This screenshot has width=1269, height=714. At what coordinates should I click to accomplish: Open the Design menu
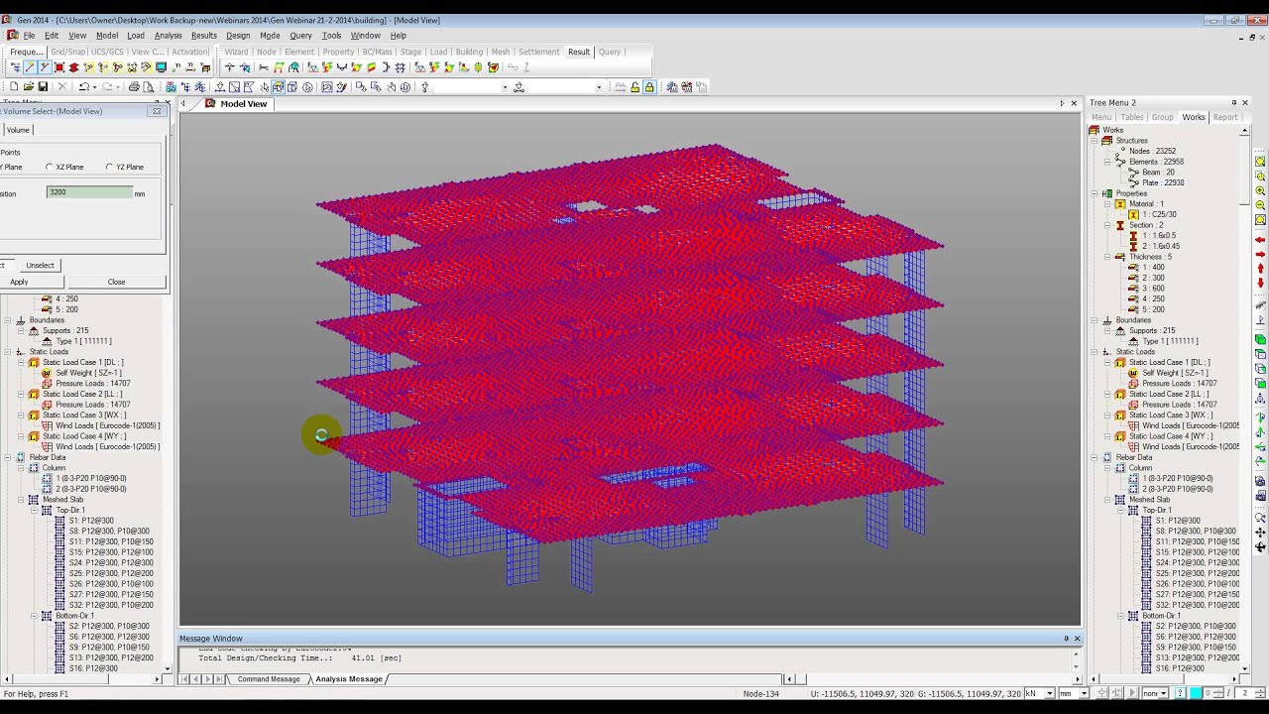pyautogui.click(x=238, y=36)
